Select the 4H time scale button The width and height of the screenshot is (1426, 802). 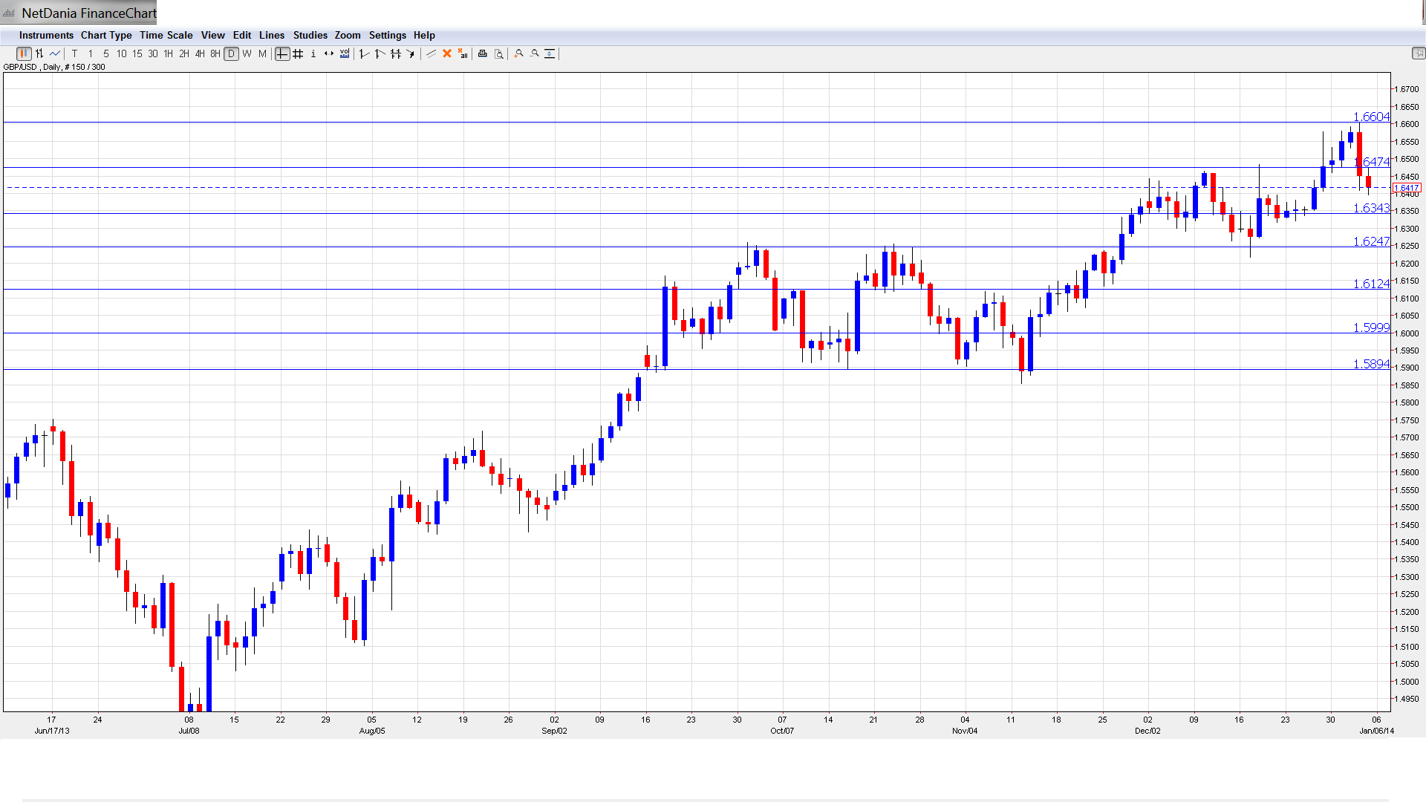(200, 53)
